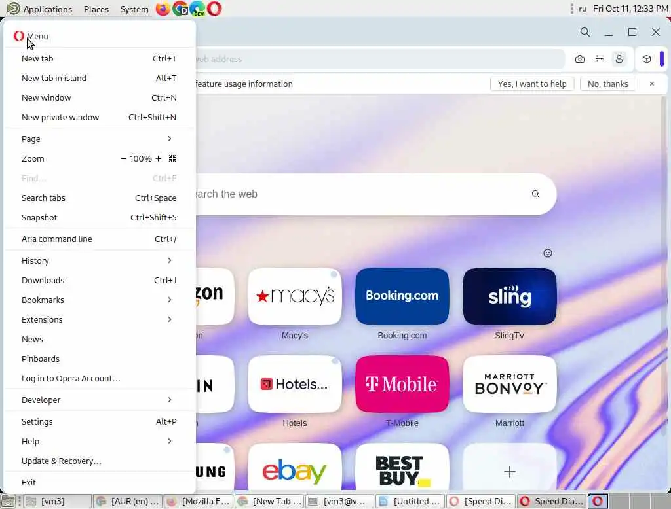Screen dimensions: 671x509
Task: Open a New private window
Action: click(100, 118)
